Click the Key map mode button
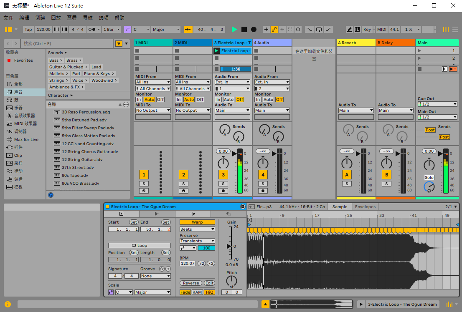462x312 pixels. tap(367, 30)
